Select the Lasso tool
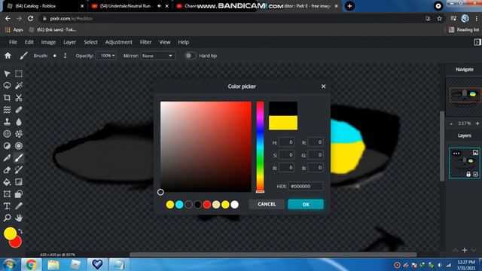 click(7, 85)
